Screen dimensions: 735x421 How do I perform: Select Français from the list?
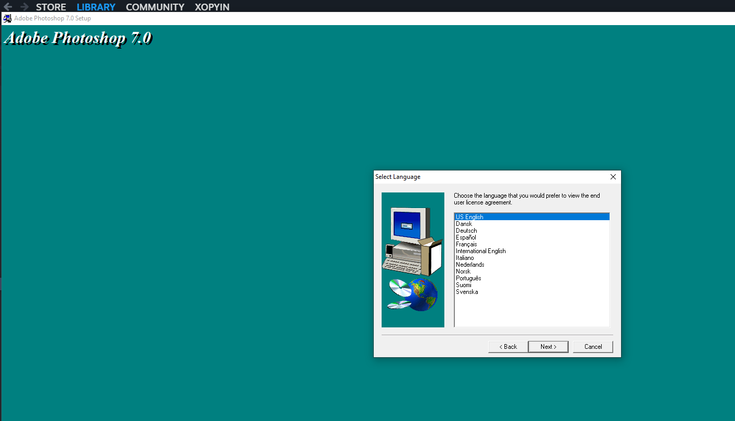[466, 244]
